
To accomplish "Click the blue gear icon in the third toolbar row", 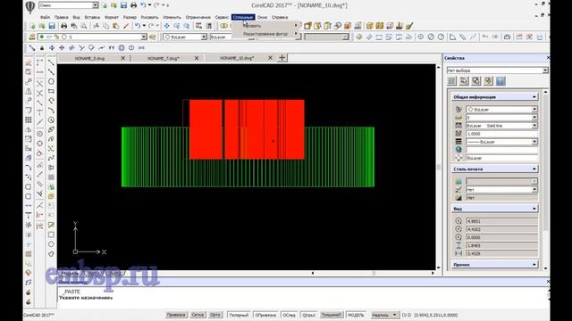I will click(x=122, y=47).
